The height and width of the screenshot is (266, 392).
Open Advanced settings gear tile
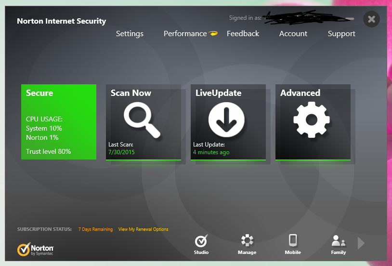pos(313,122)
